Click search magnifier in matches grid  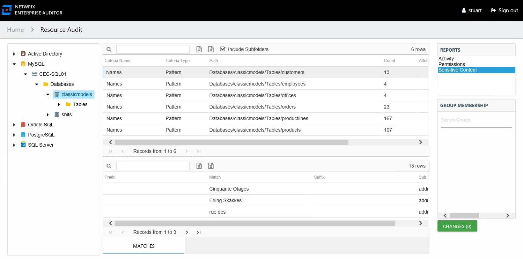coord(109,166)
